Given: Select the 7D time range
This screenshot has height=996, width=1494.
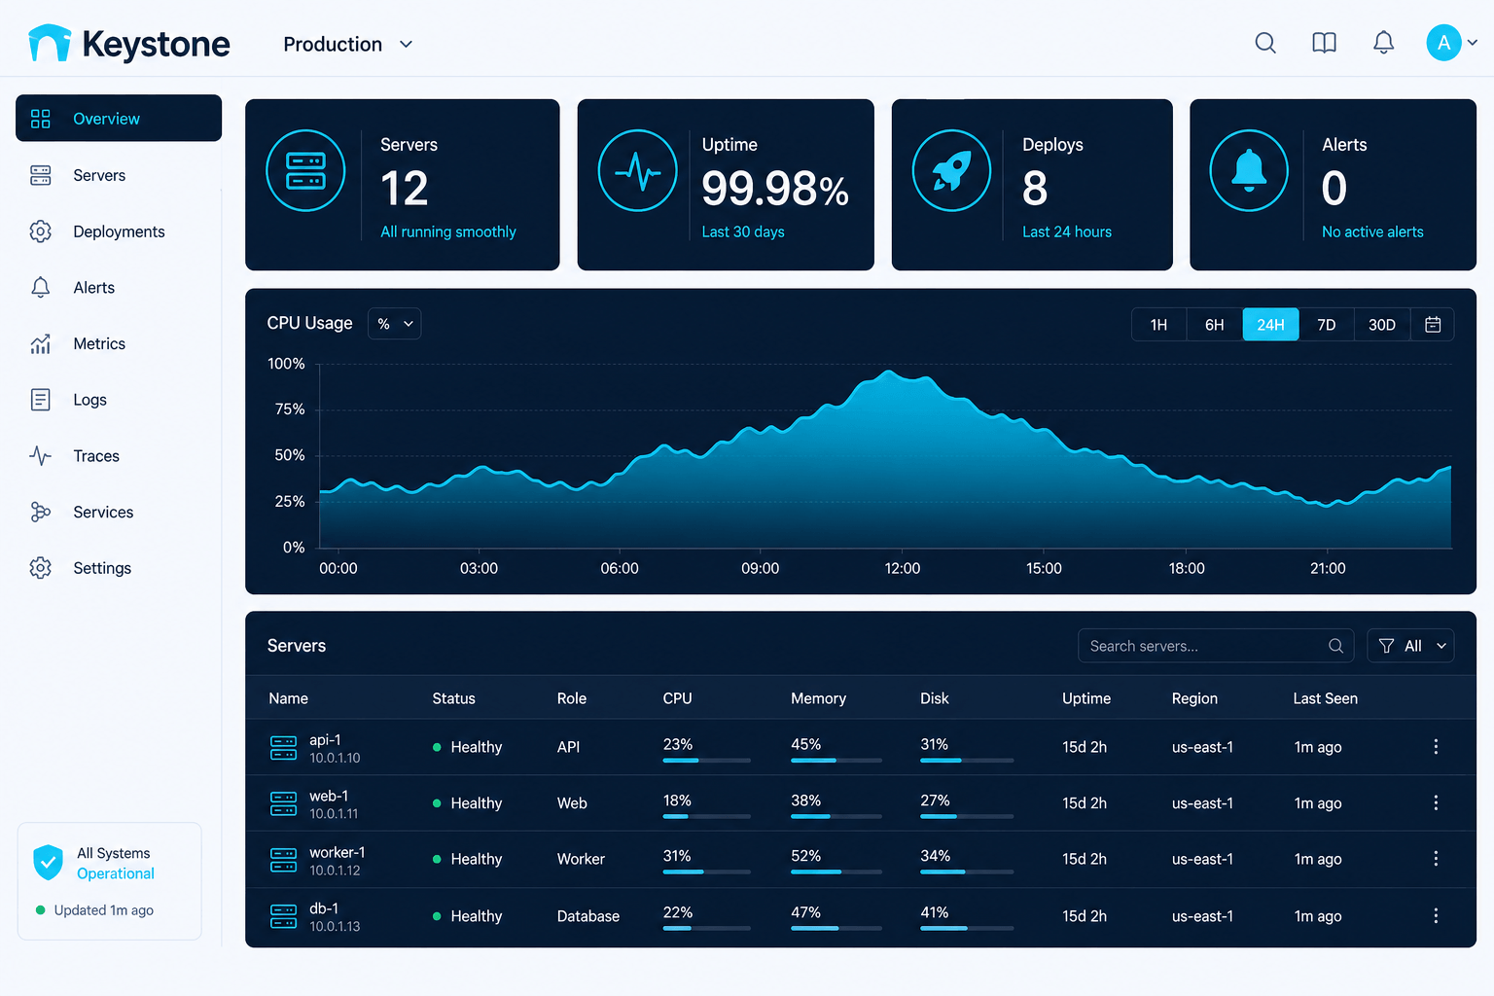Looking at the screenshot, I should click(x=1327, y=325).
